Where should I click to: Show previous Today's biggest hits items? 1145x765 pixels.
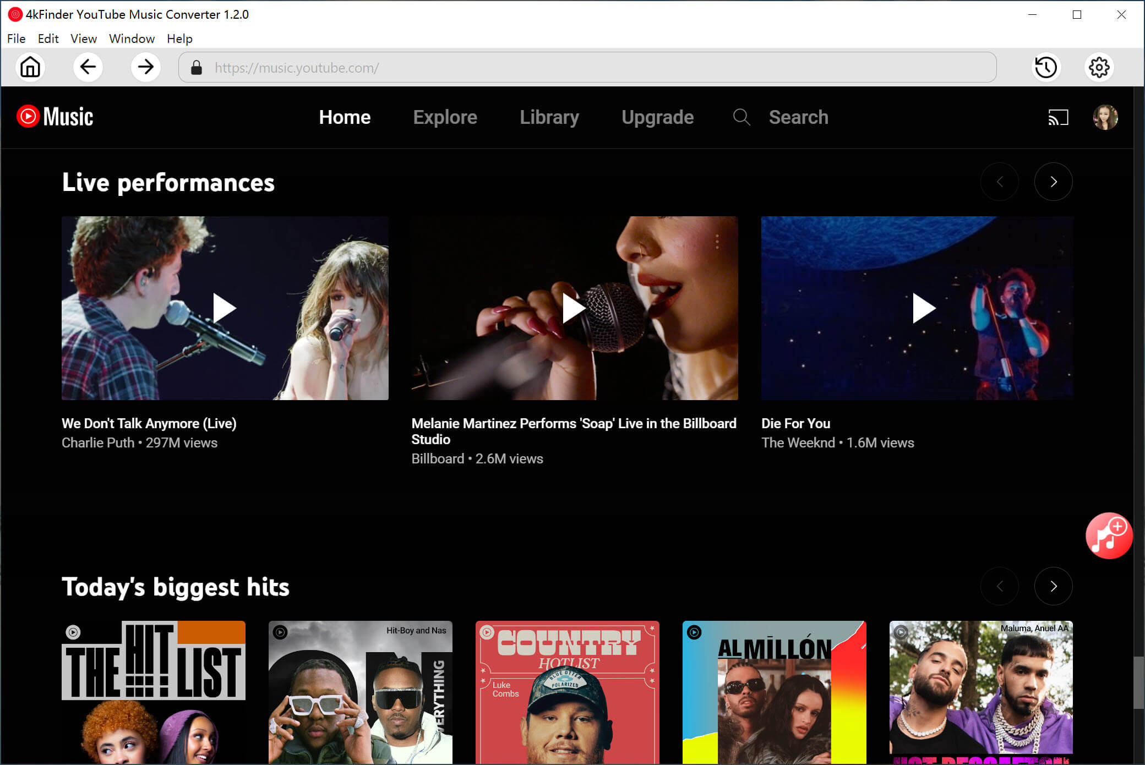pyautogui.click(x=1000, y=586)
